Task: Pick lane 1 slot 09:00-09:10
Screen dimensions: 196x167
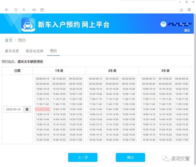Action: tap(42, 79)
